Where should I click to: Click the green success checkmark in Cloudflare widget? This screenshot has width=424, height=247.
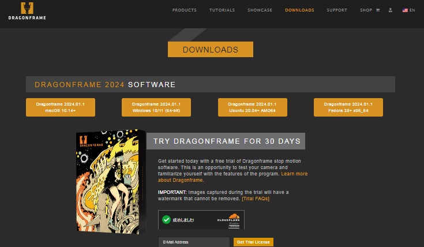tap(166, 219)
